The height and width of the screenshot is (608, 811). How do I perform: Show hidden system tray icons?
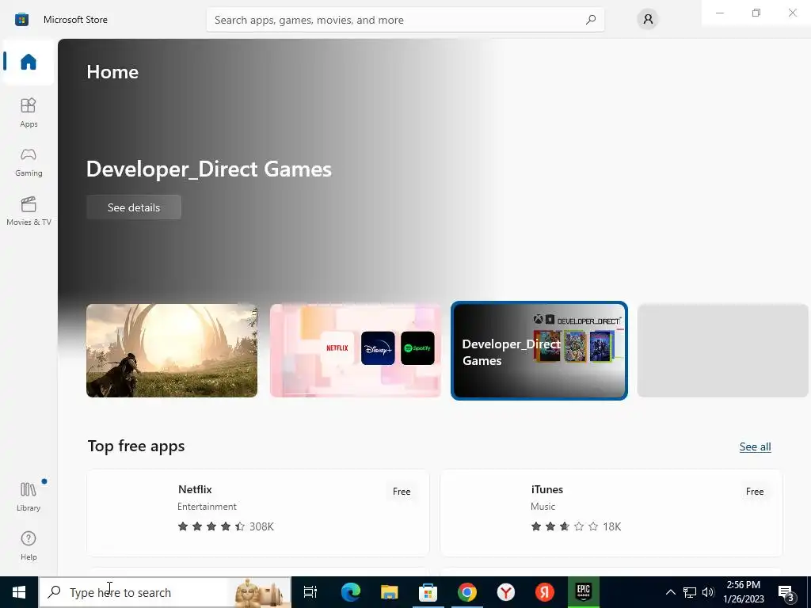coord(670,592)
